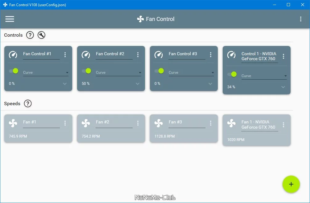Open the Curve dropdown on Fan Control #2
Viewport: 310px width, 203px height.
pos(118,72)
